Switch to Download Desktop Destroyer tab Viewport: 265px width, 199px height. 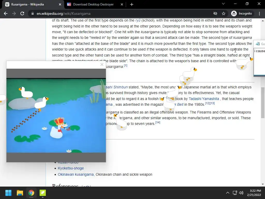93,4
